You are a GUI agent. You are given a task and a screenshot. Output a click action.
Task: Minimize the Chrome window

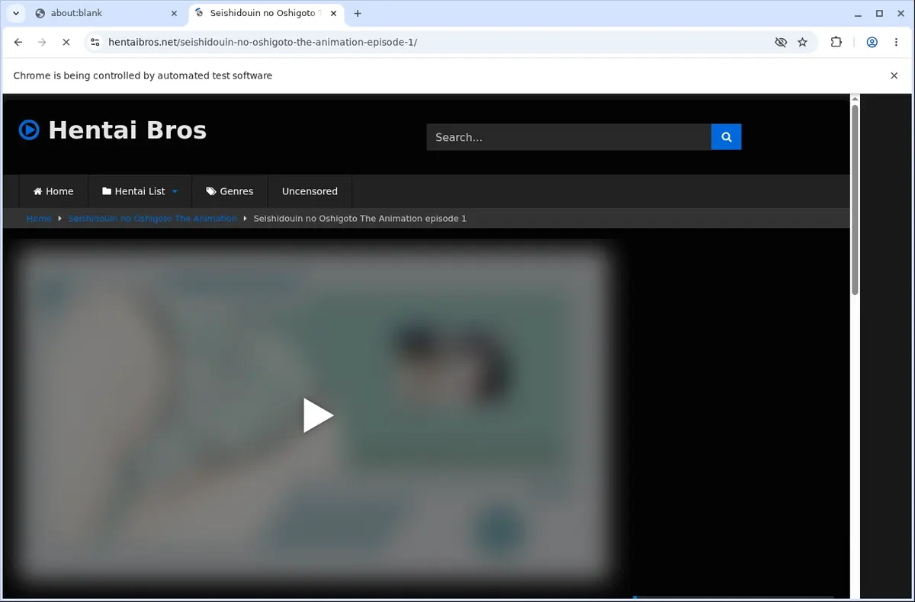859,13
